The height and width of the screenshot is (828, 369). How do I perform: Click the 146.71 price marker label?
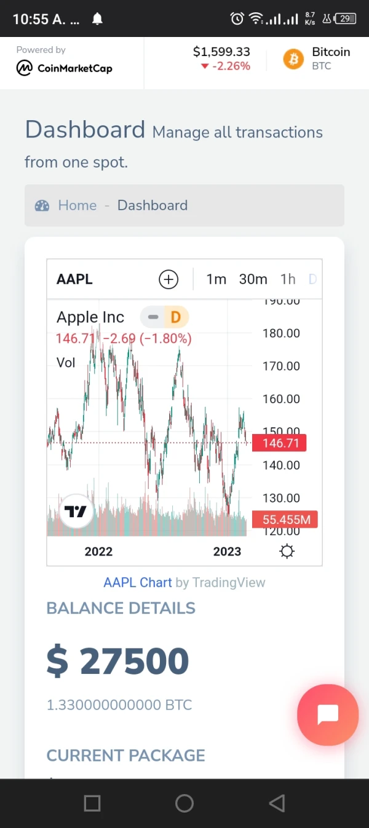[280, 443]
